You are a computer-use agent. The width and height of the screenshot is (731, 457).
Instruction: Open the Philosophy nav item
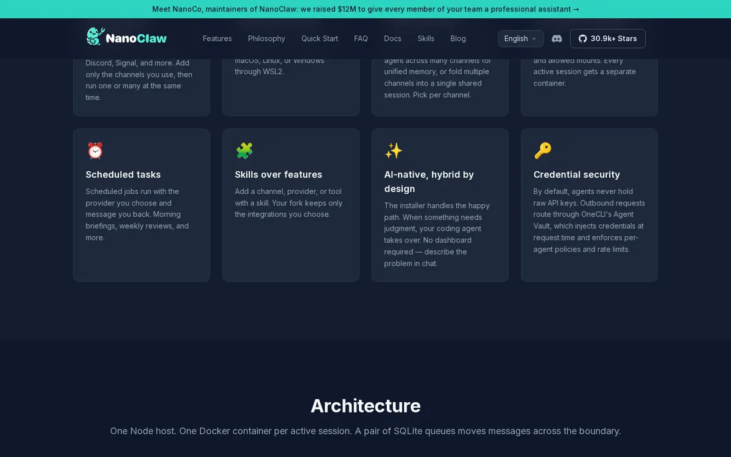tap(267, 38)
